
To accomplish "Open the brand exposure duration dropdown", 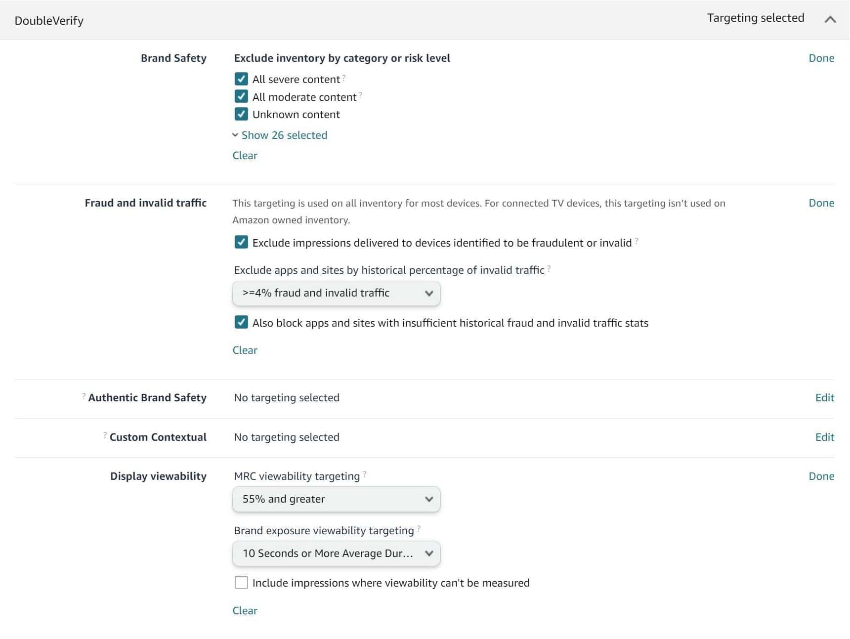I will (x=336, y=554).
